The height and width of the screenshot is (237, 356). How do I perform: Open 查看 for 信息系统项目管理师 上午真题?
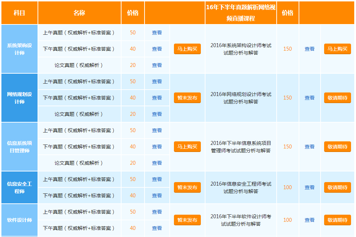[x=157, y=130]
